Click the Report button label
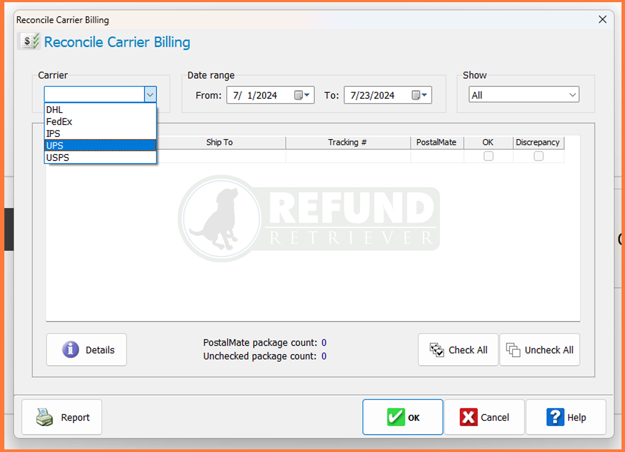 click(x=75, y=417)
